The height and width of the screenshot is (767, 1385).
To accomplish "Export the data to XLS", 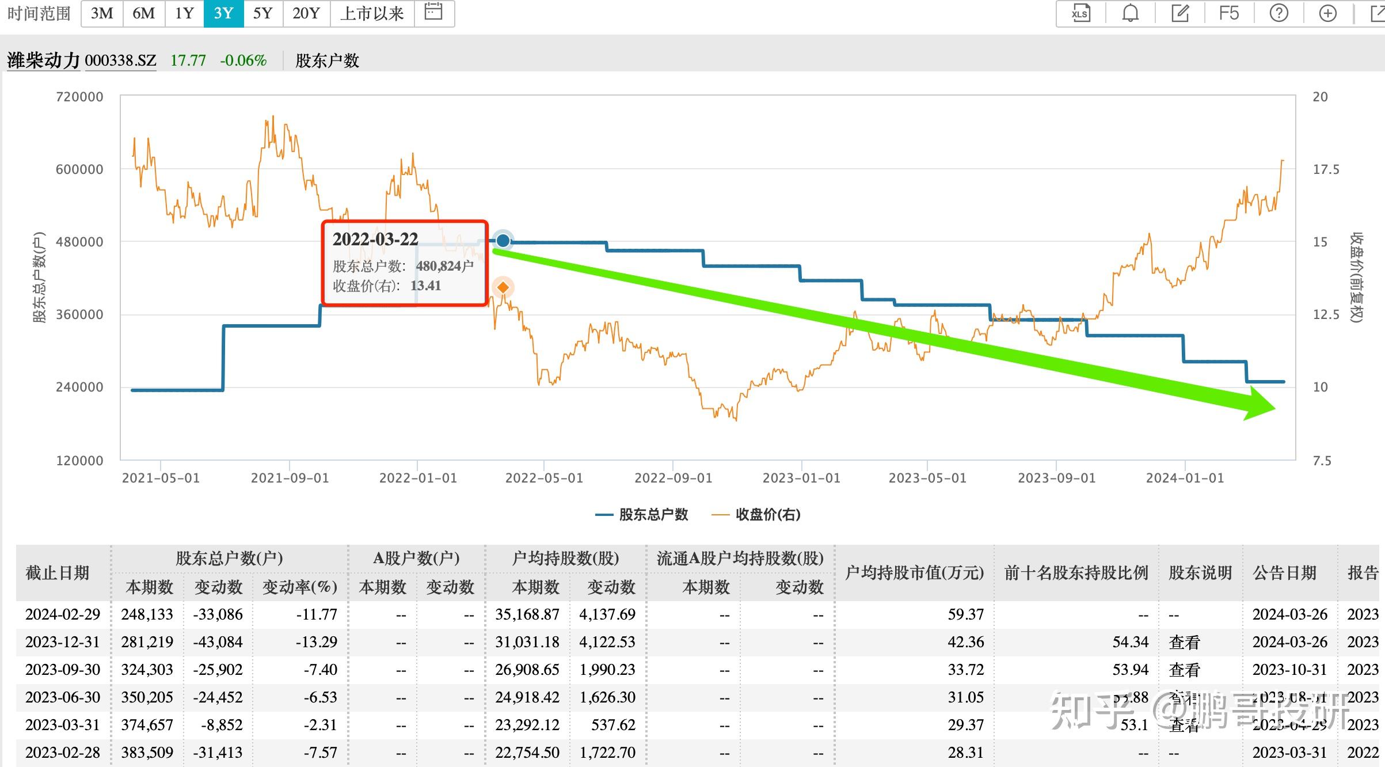I will pos(1080,13).
